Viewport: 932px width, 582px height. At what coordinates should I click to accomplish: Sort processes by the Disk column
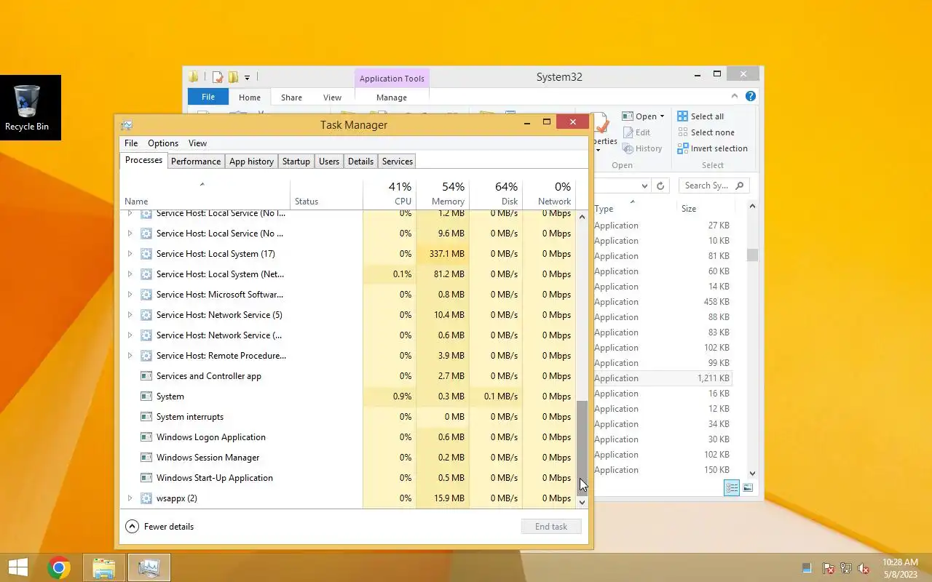click(x=496, y=194)
